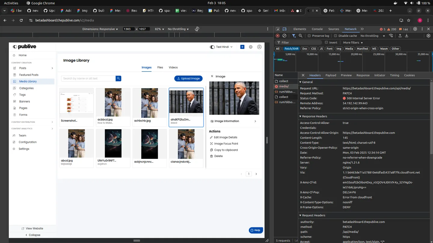Stop recording the network log
Image resolution: width=433 pixels, height=243 pixels.
278,36
